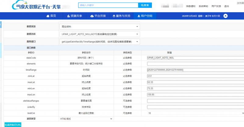Focus the keyword search input box
The width and height of the screenshot is (244, 127).
pos(108,5)
